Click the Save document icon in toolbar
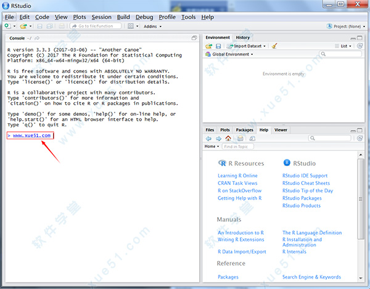 40,26
